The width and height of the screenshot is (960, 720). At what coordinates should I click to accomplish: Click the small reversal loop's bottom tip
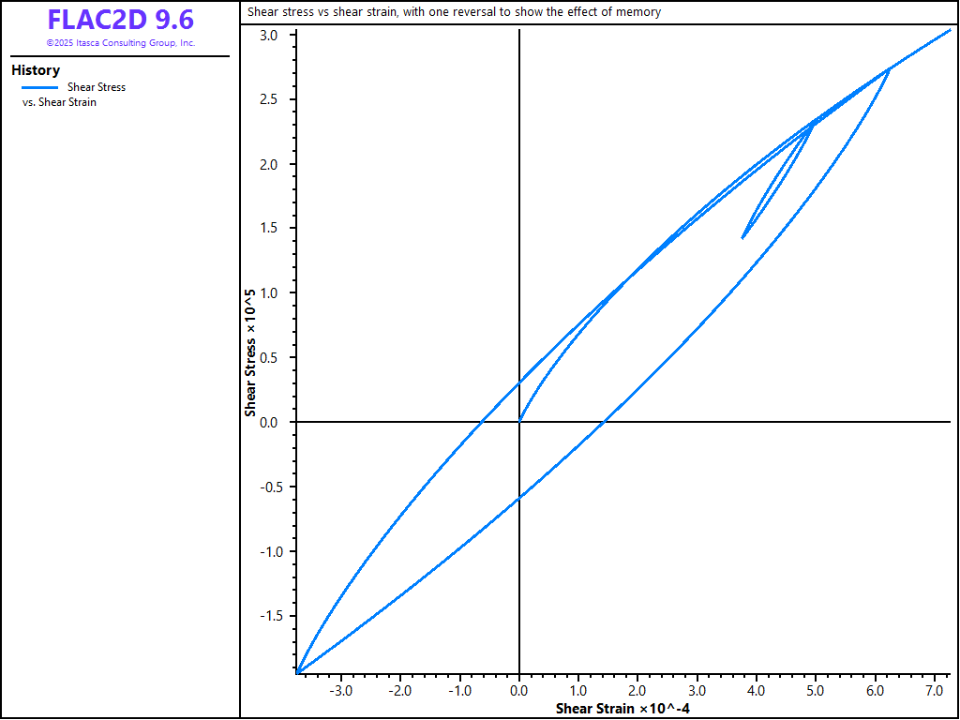coord(742,238)
